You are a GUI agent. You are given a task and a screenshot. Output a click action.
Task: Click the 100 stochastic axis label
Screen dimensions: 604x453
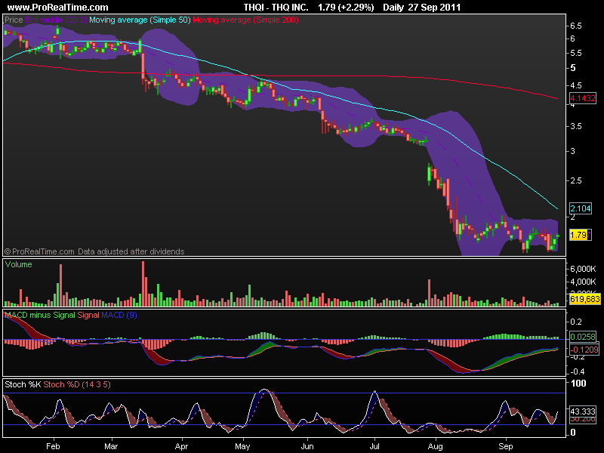coord(578,384)
